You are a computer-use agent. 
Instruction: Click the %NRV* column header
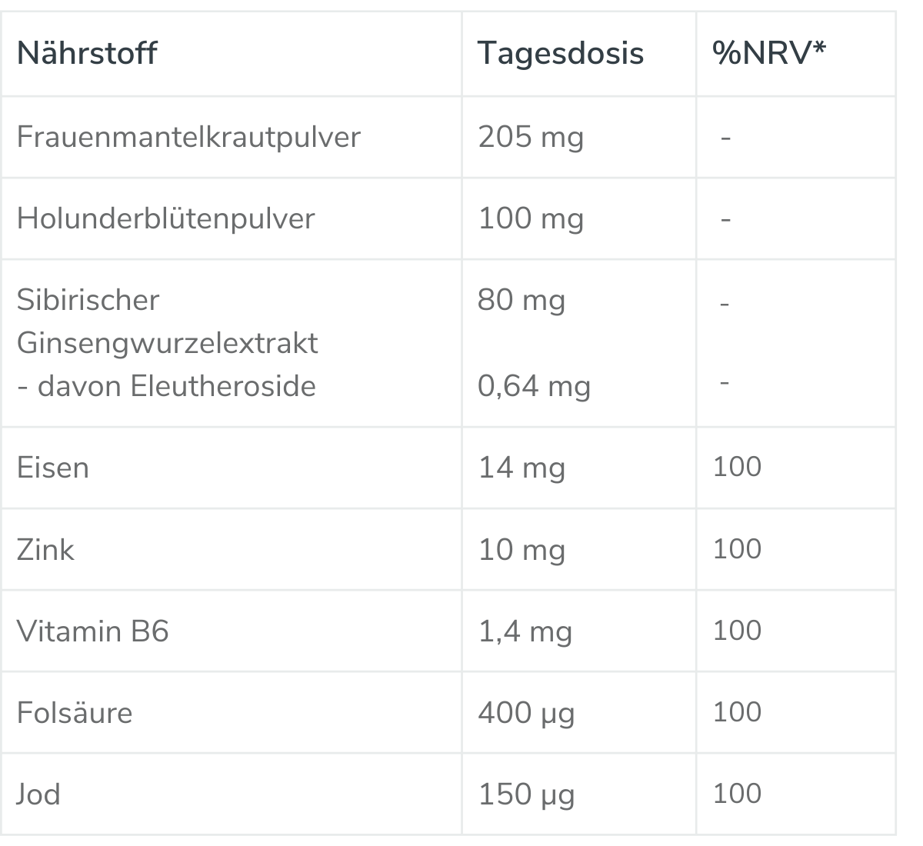[769, 53]
